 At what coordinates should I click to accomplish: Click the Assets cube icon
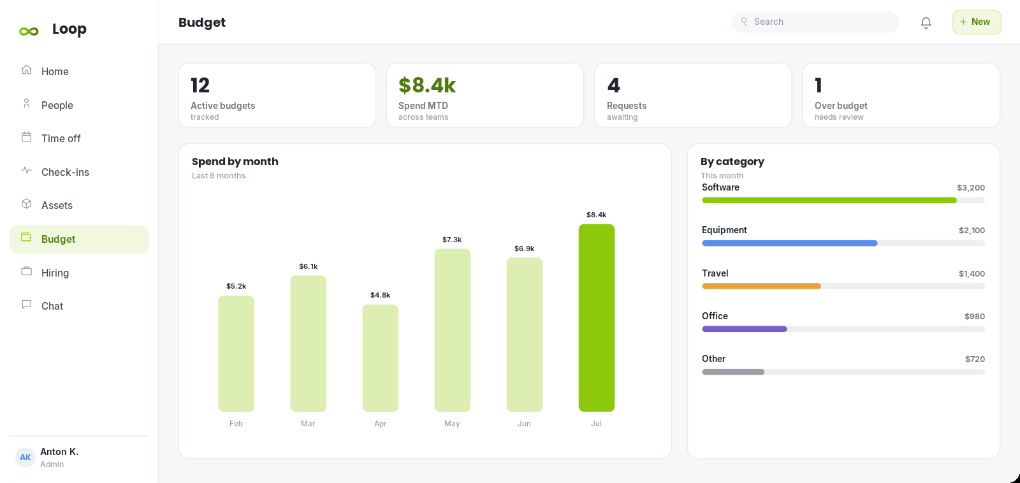[26, 203]
